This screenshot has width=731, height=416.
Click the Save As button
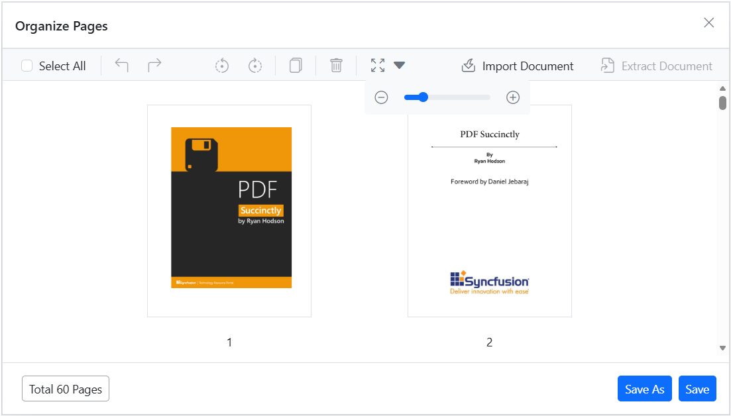[x=644, y=389]
